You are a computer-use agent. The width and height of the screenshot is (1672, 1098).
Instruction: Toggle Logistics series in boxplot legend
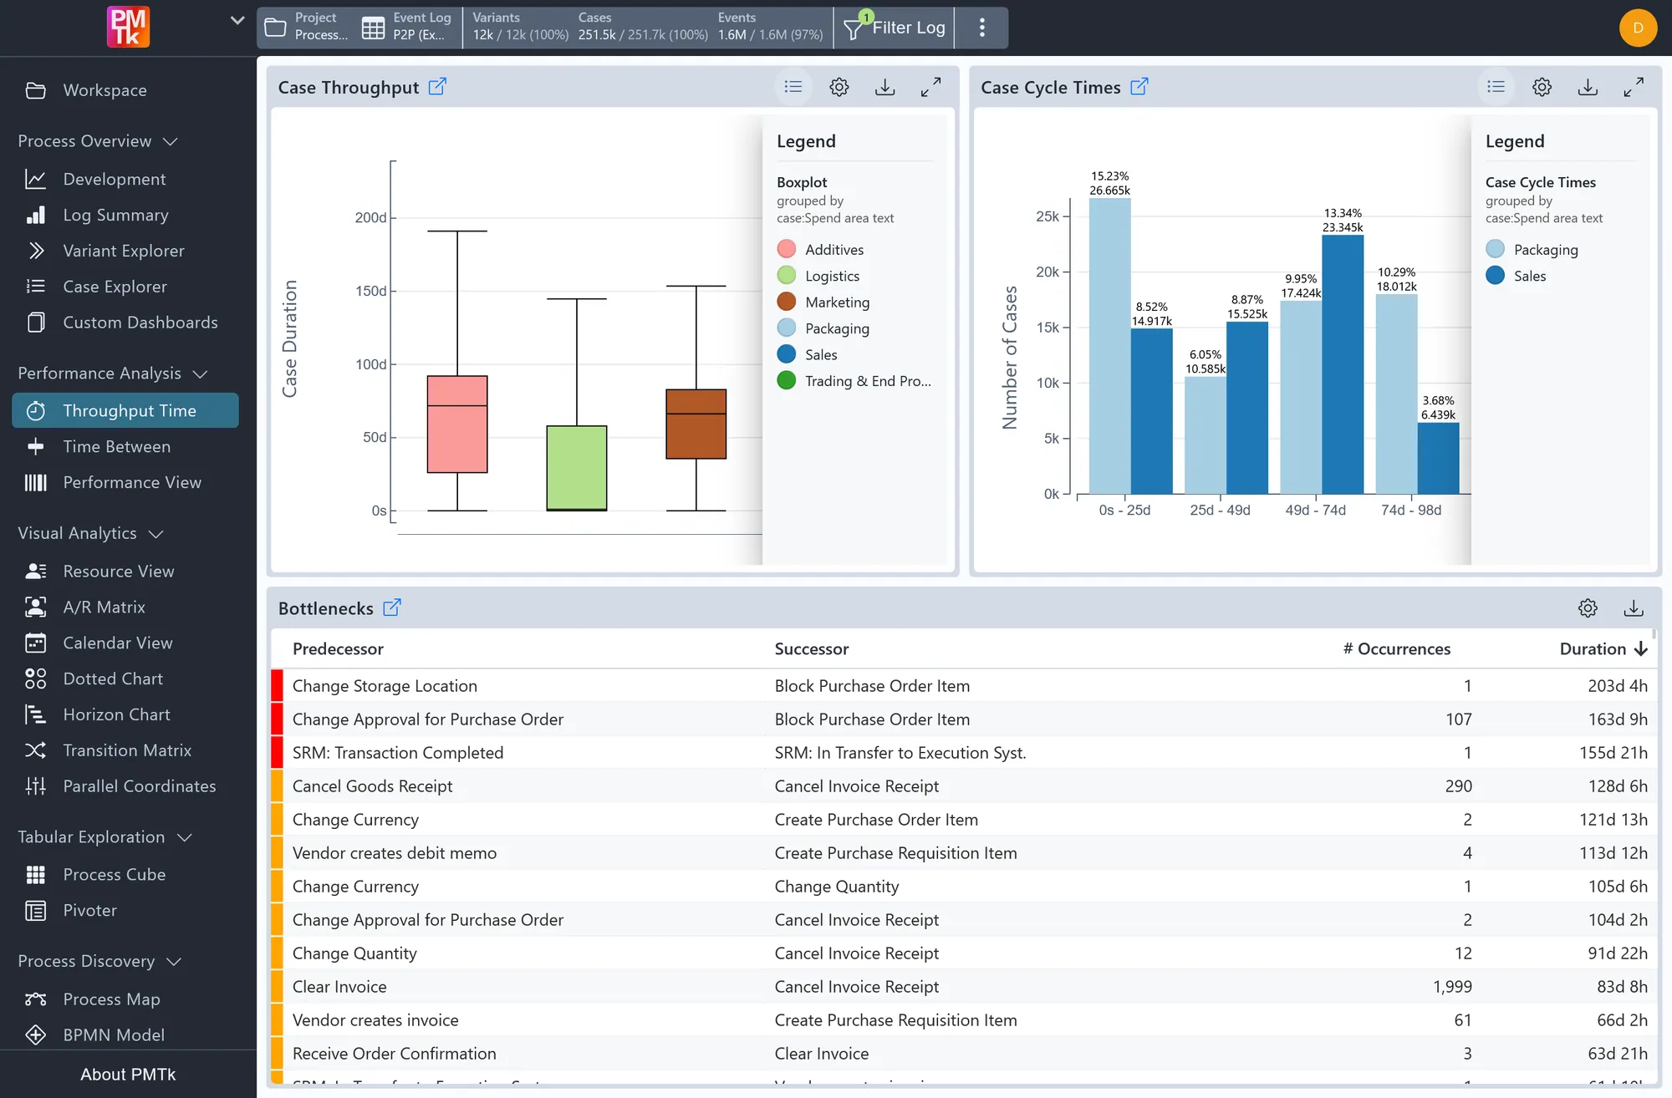coord(818,276)
